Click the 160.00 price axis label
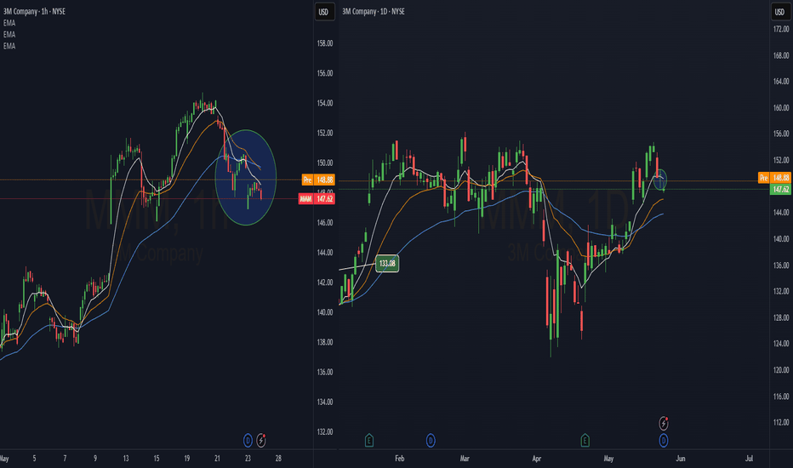Image resolution: width=793 pixels, height=468 pixels. point(781,108)
